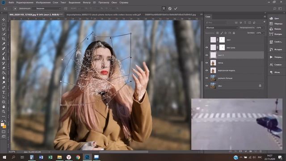Switch to the depositphotos texture document tab
This screenshot has height=161, width=286.
(104, 15)
